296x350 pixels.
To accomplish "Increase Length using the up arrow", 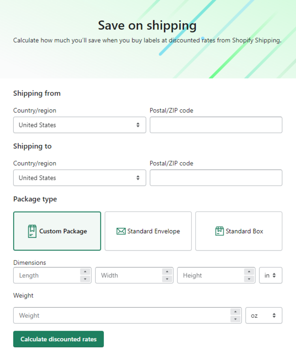I will (85, 272).
